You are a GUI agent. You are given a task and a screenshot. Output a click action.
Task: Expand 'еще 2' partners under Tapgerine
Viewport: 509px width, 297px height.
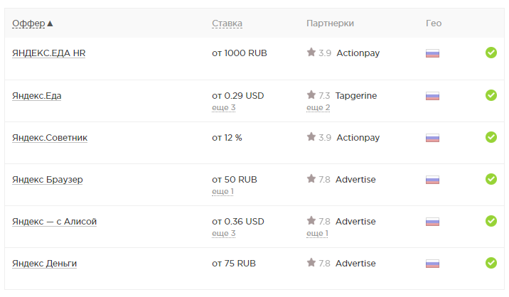pyautogui.click(x=318, y=107)
